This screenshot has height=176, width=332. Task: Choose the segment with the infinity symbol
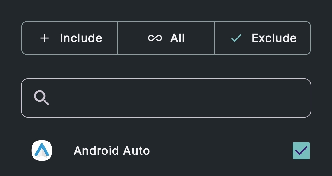coord(166,38)
